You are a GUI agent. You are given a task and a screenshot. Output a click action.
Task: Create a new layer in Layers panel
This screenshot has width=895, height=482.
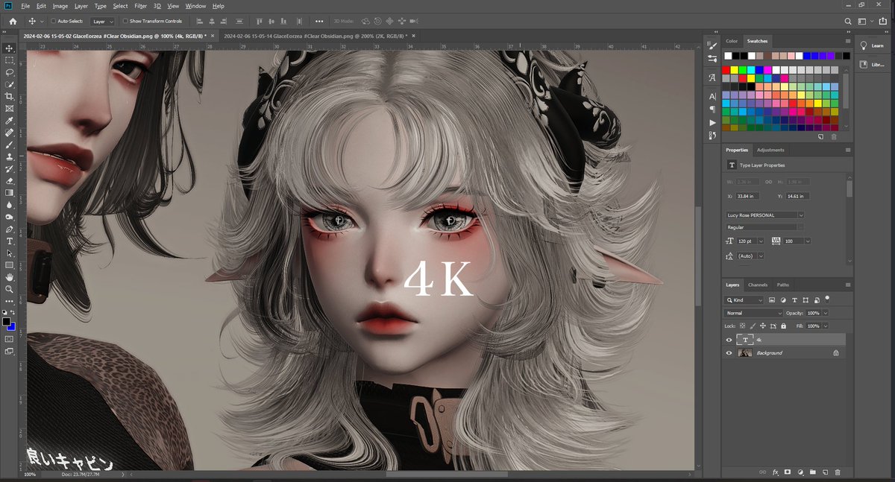(825, 472)
